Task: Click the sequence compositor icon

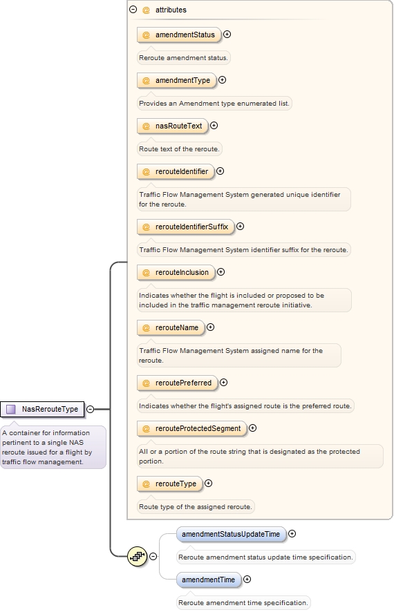Action: [138, 557]
